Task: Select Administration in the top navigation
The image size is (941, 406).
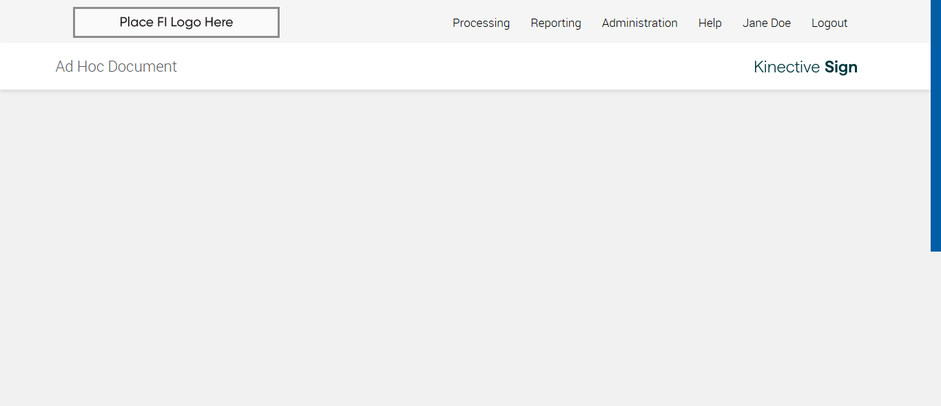Action: [639, 23]
